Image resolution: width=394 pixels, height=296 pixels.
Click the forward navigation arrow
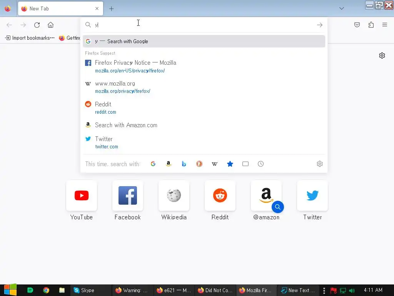coord(23,25)
